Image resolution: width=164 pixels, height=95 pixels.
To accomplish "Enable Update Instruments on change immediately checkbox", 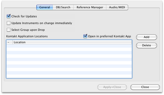I will pos(9,23).
